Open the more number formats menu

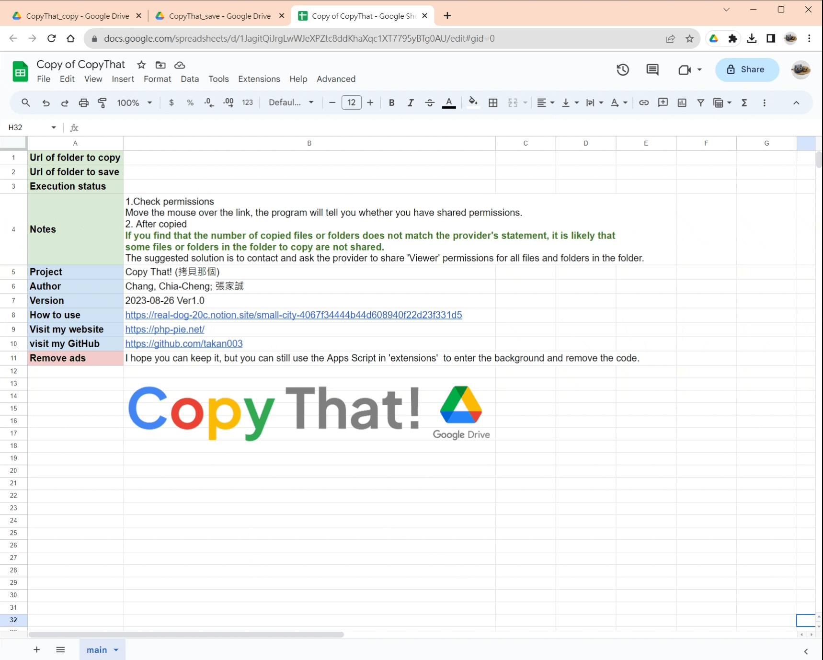(248, 102)
